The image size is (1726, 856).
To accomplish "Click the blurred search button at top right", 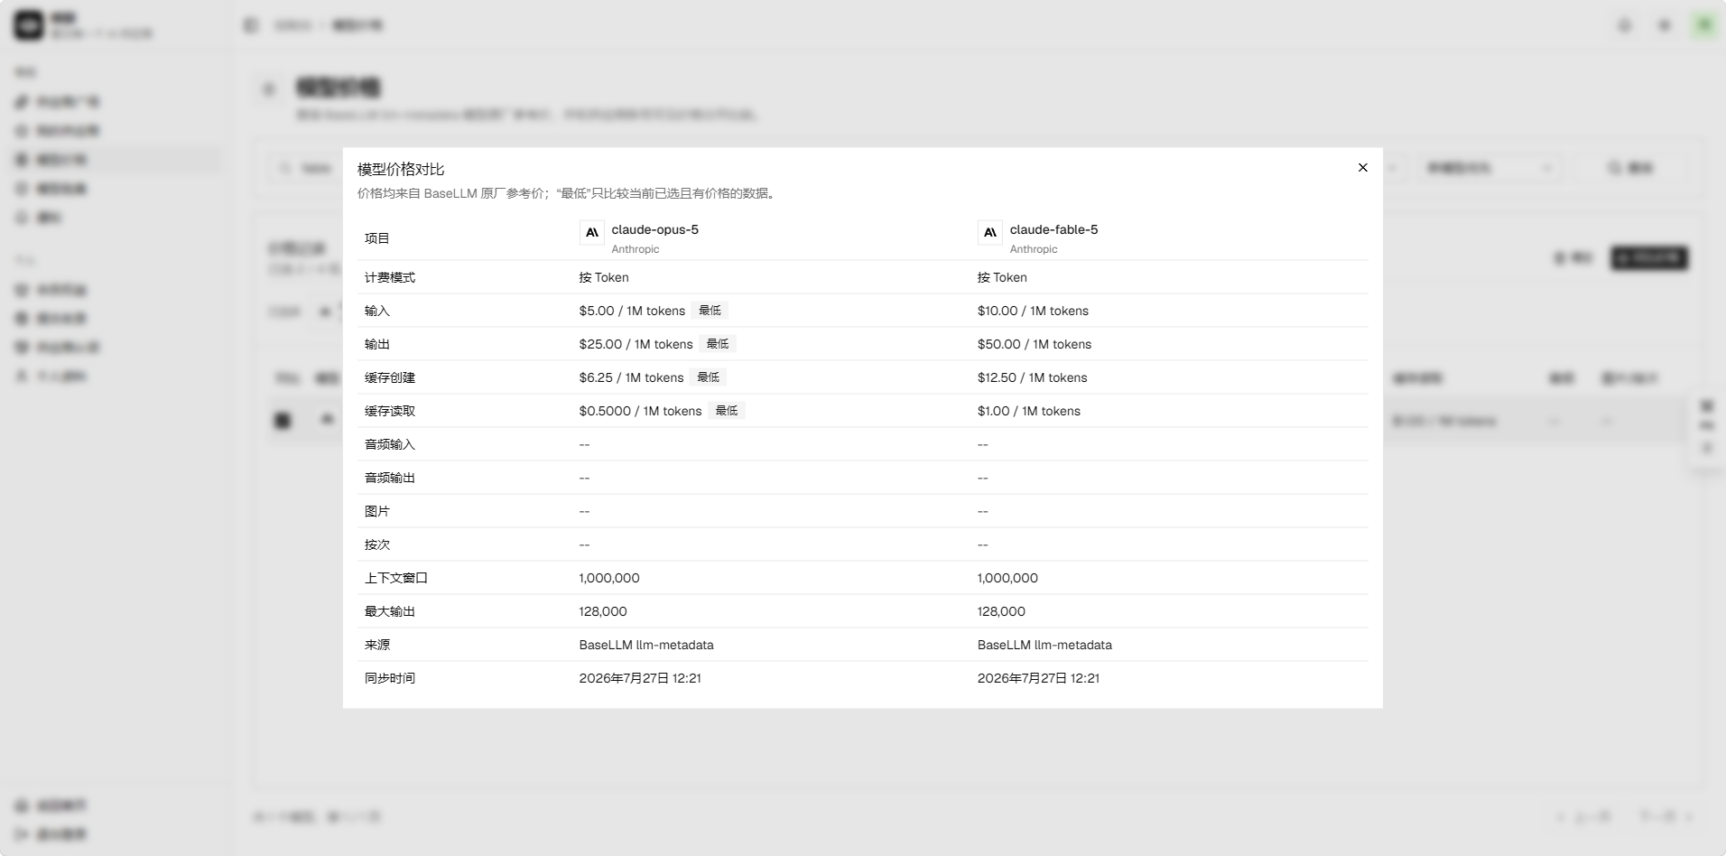I will (x=1630, y=168).
